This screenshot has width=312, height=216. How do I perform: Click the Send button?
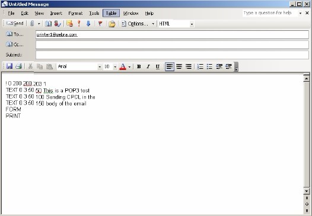[x=15, y=24]
